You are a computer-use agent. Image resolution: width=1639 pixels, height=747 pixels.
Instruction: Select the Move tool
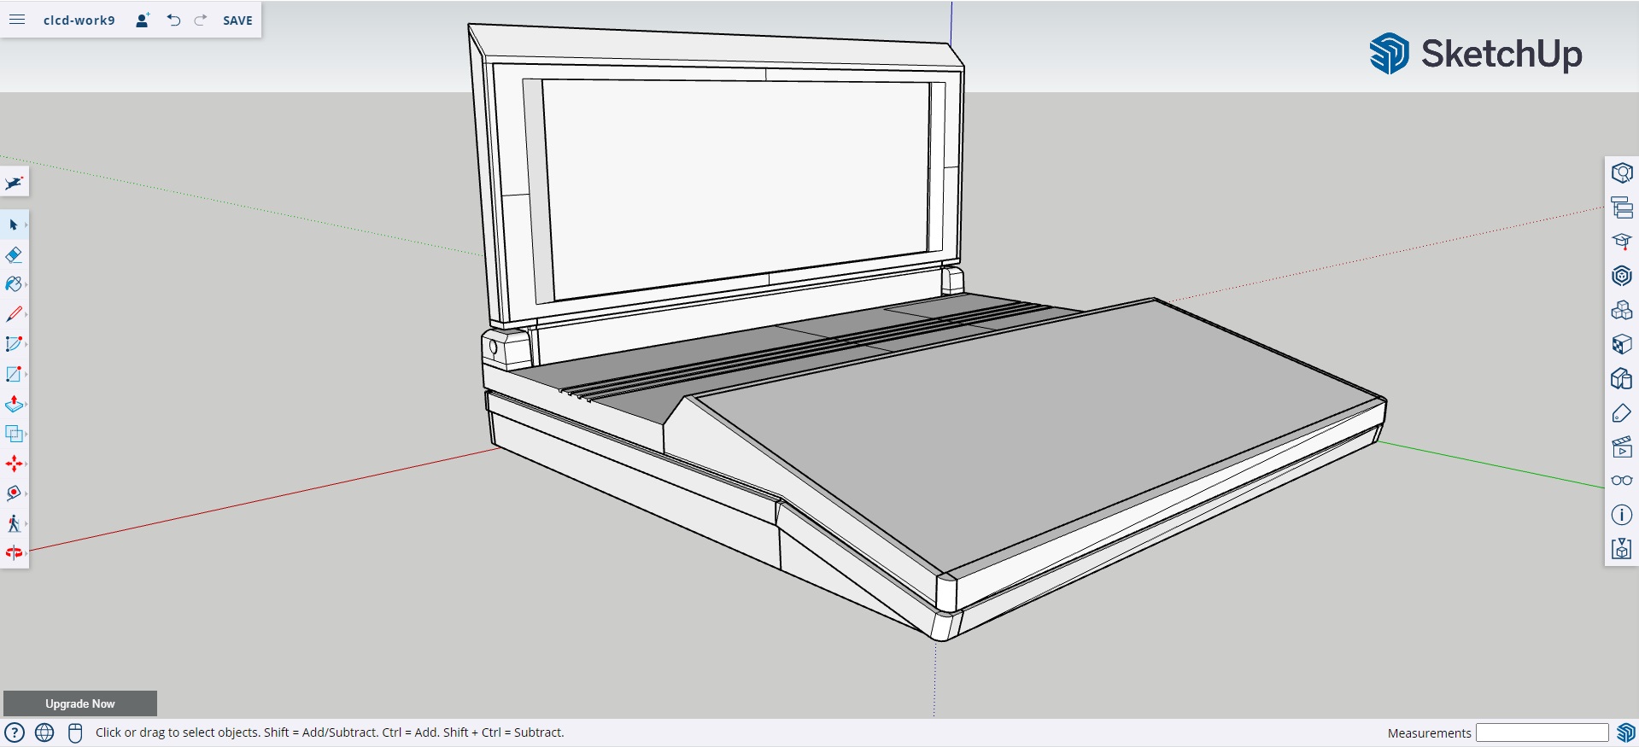click(14, 464)
